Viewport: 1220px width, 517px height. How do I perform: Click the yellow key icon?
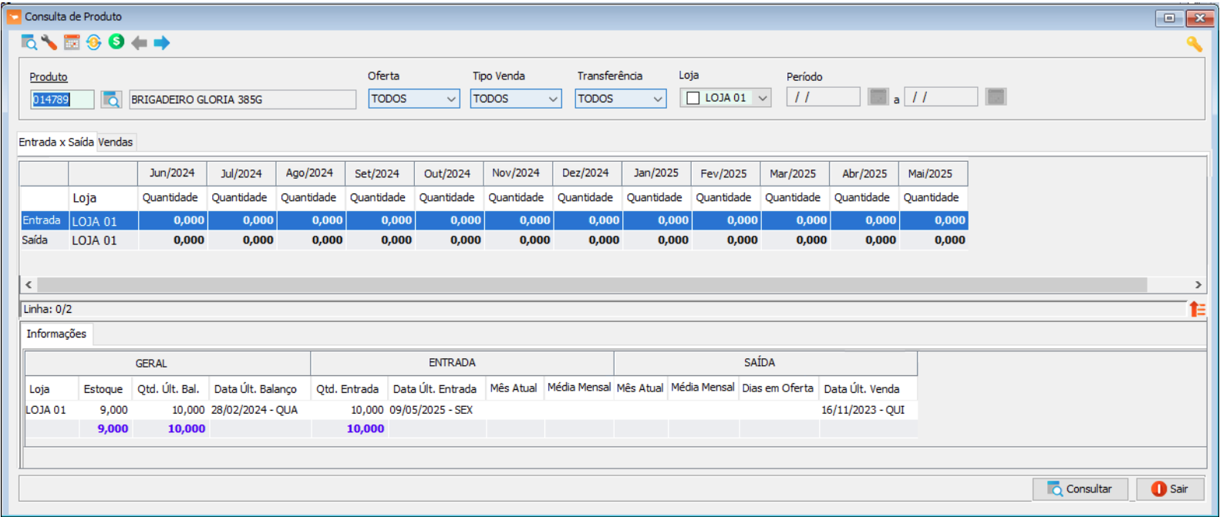(x=1194, y=44)
